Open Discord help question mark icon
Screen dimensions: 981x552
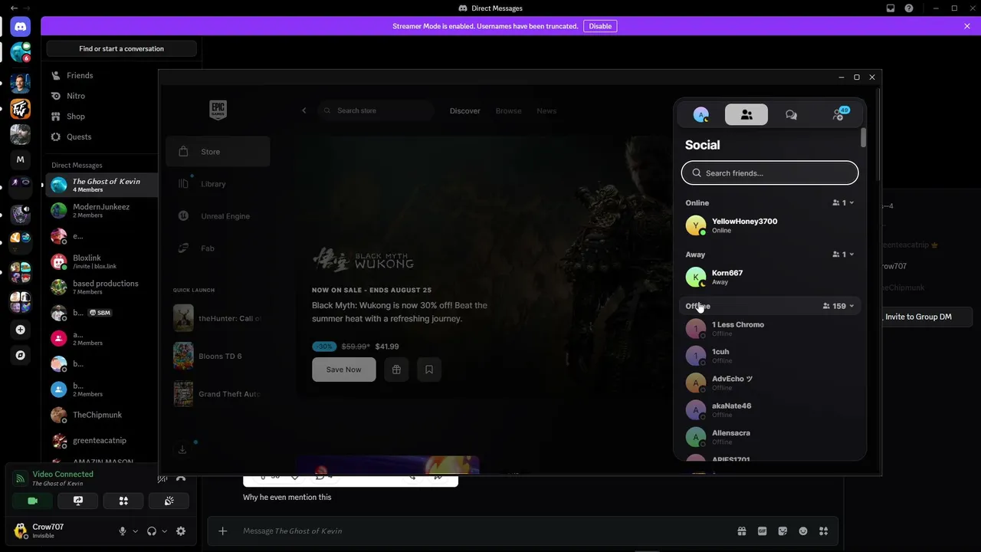[909, 8]
